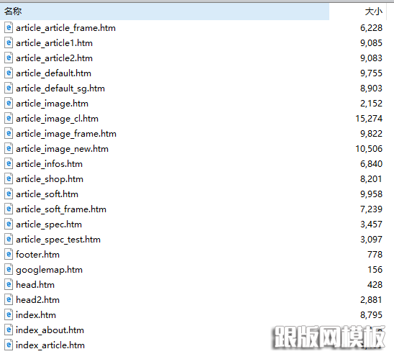Select the head2.htm file icon
Viewport: 394px width, 354px height.
click(9, 299)
